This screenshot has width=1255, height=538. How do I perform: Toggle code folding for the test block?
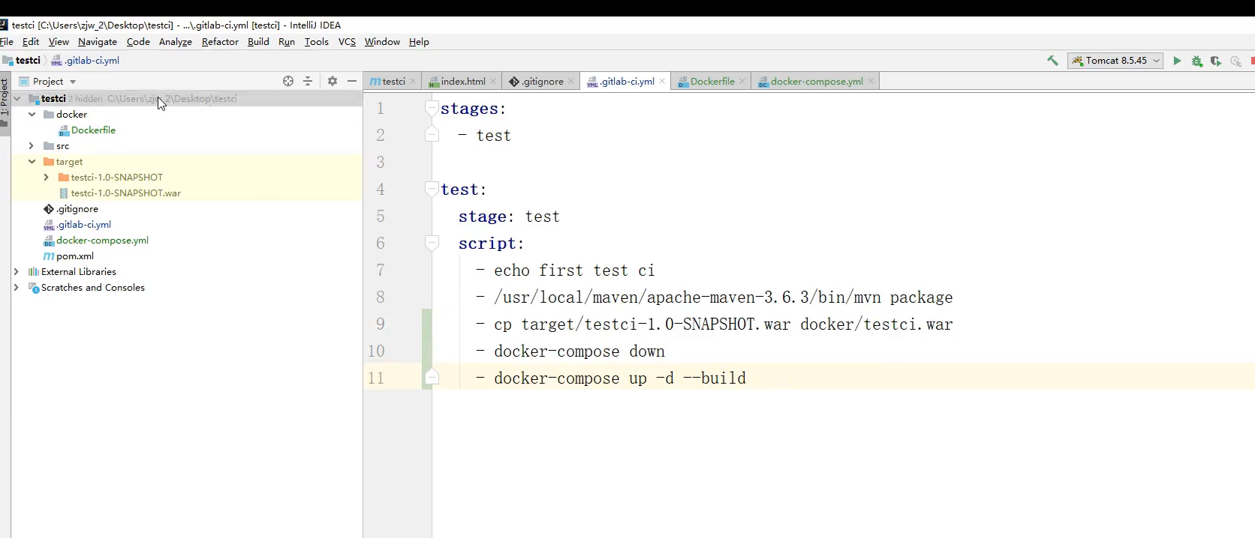point(432,190)
